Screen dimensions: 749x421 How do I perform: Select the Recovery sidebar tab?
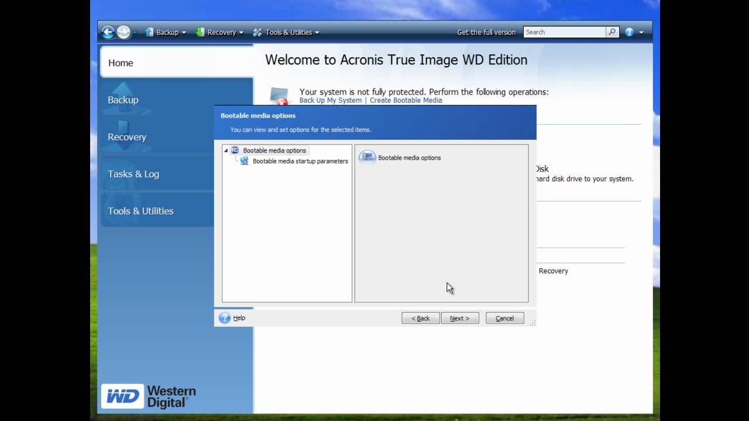157,137
